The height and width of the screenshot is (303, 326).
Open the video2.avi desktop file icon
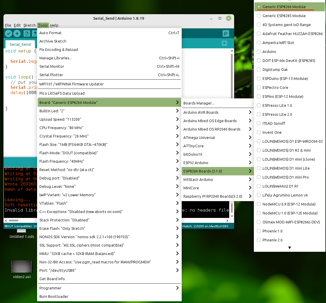tap(22, 269)
